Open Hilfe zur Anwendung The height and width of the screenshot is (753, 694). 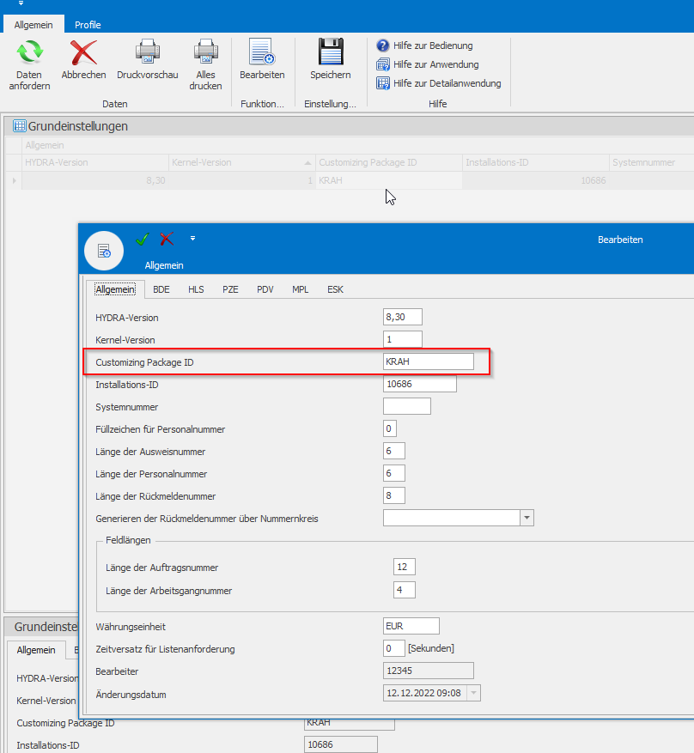[x=428, y=64]
